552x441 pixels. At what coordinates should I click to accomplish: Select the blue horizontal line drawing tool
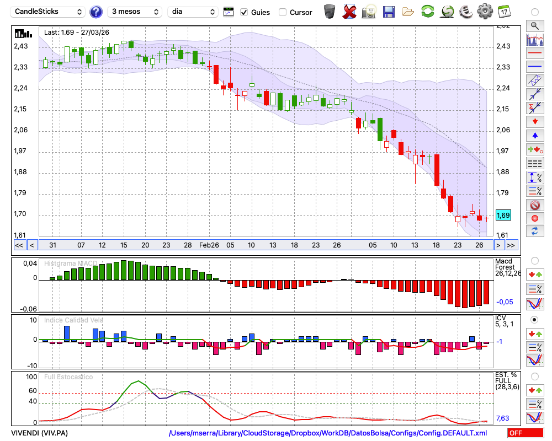[x=534, y=67]
